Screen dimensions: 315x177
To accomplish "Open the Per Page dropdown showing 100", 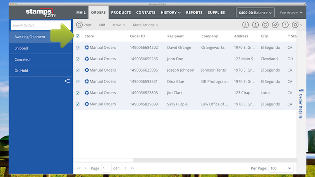I will click(281, 168).
